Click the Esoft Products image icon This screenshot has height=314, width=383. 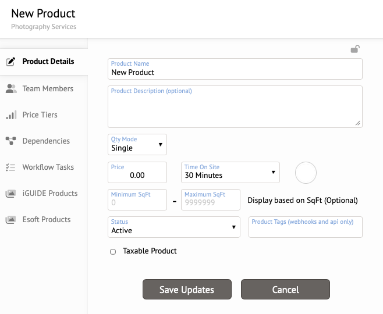pyautogui.click(x=10, y=220)
